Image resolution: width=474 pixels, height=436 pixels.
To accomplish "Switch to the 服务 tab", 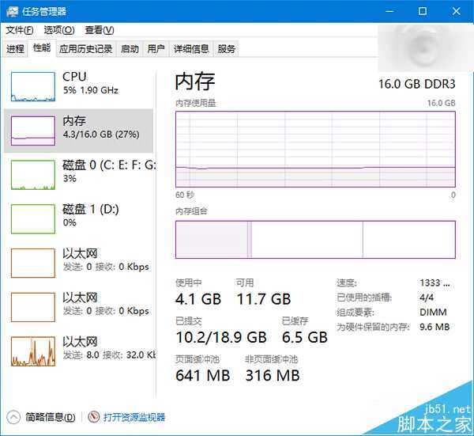I will (x=226, y=49).
